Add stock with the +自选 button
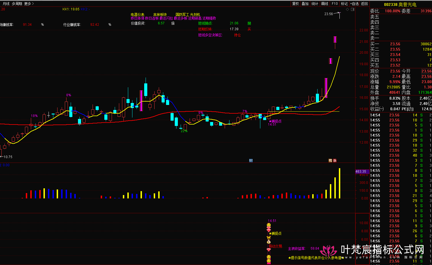Viewport: 432px width, 265px height. [354, 4]
